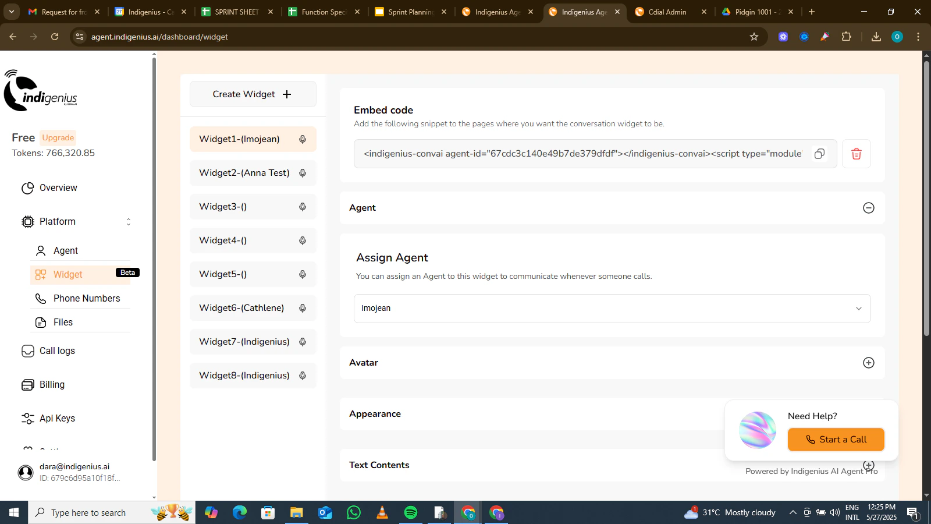The width and height of the screenshot is (931, 524).
Task: Collapse the Agent section
Action: pyautogui.click(x=868, y=208)
